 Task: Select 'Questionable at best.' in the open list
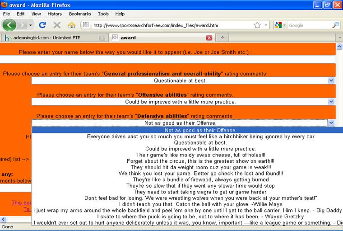(187, 143)
